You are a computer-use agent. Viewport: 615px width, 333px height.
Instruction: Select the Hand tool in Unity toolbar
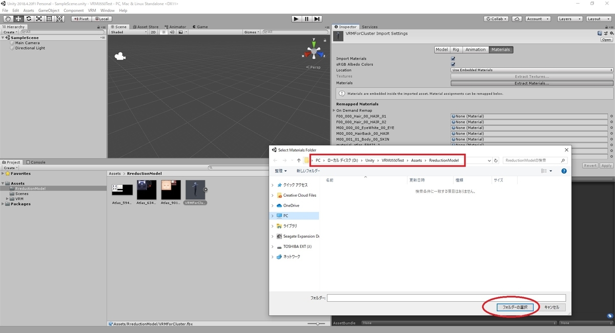tap(8, 19)
